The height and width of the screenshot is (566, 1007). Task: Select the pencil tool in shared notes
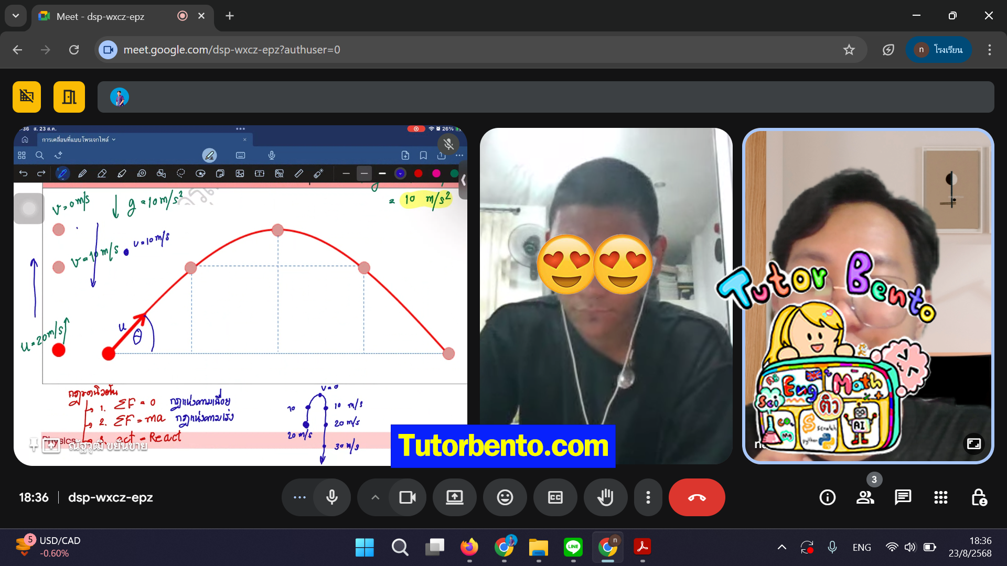click(82, 173)
